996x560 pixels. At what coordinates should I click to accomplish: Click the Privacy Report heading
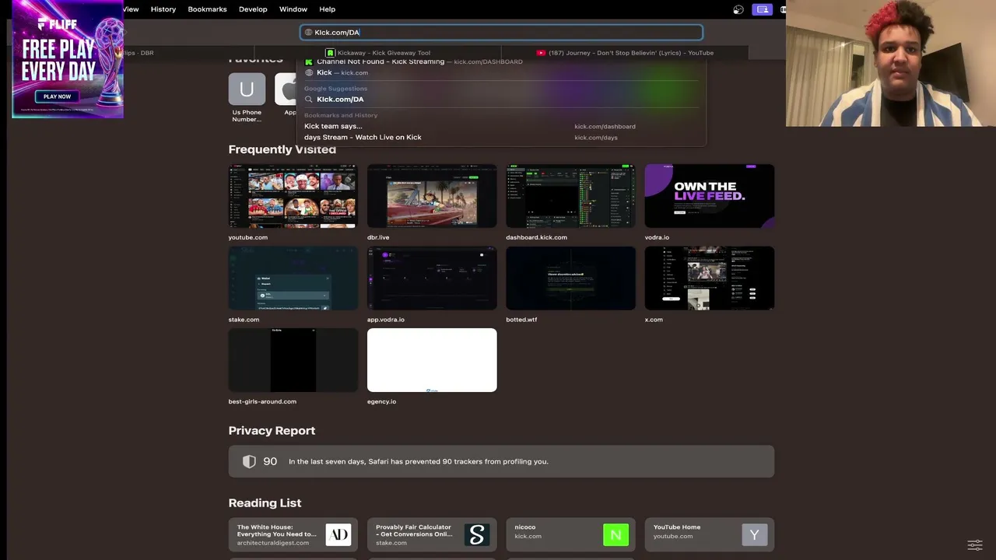coord(272,431)
